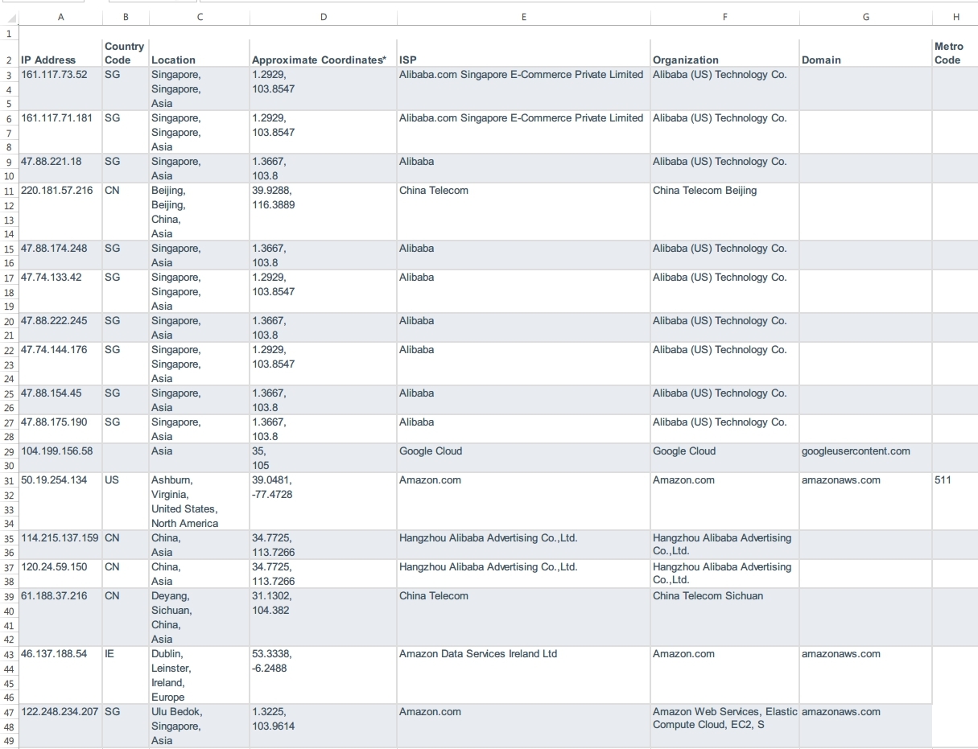Select the cell with IP 47.88.221.18

coord(60,168)
